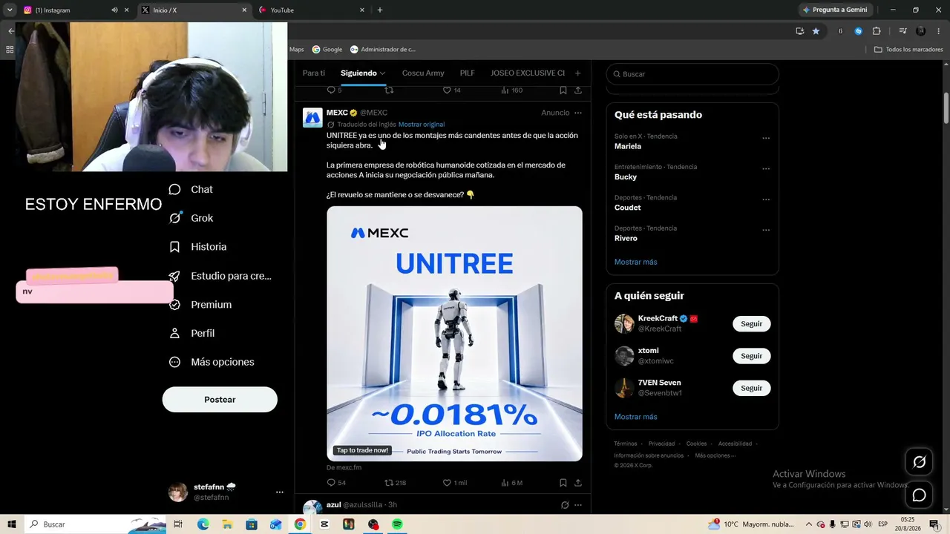Screen dimensions: 950x534
Task: Click Mostrar original on the MEXC post
Action: pyautogui.click(x=422, y=125)
